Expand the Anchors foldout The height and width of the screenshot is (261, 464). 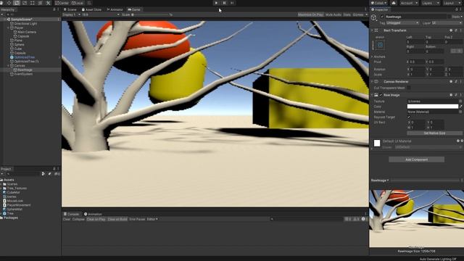click(x=372, y=57)
